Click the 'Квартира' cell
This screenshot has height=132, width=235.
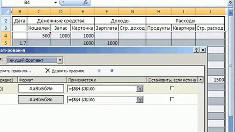point(184,28)
